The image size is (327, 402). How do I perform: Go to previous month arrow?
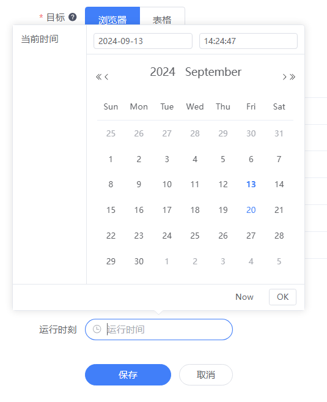point(106,76)
